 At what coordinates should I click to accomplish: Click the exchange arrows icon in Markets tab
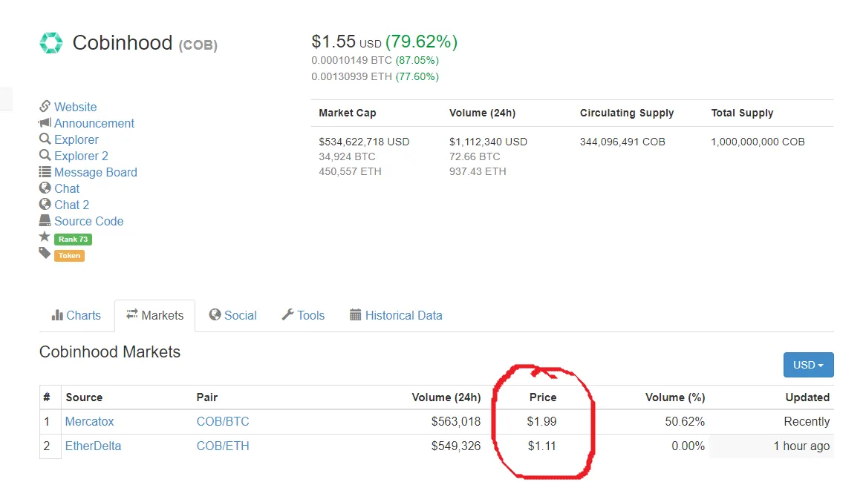[x=132, y=314]
